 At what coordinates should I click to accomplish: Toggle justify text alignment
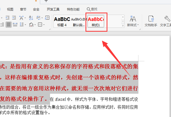(x=9, y=25)
